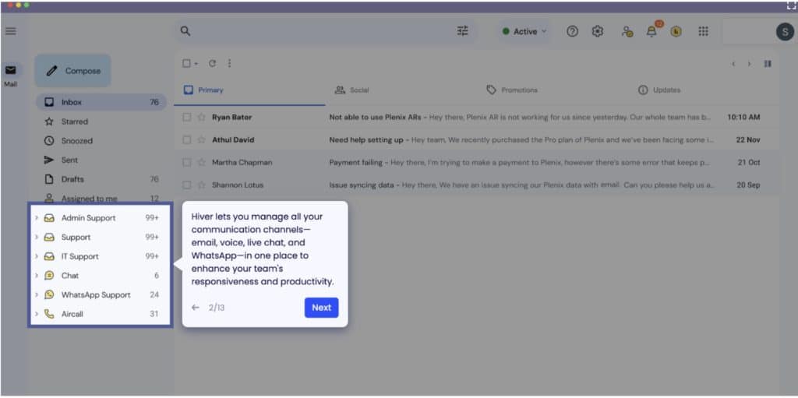Open the apps grid icon
Image resolution: width=798 pixels, height=398 pixels.
point(703,31)
